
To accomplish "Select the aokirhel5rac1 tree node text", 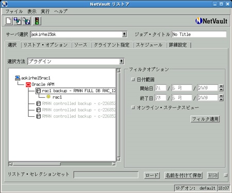I will [36, 78].
